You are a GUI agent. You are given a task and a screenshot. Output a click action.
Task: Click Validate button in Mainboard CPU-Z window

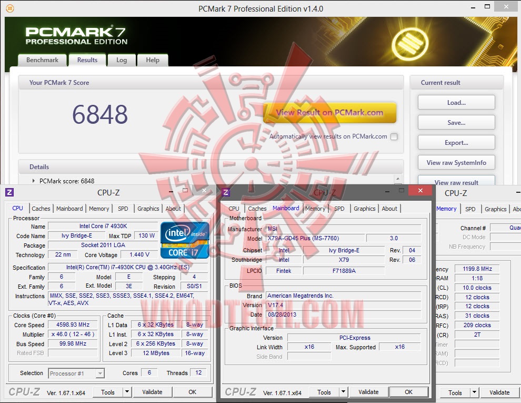pos(368,392)
